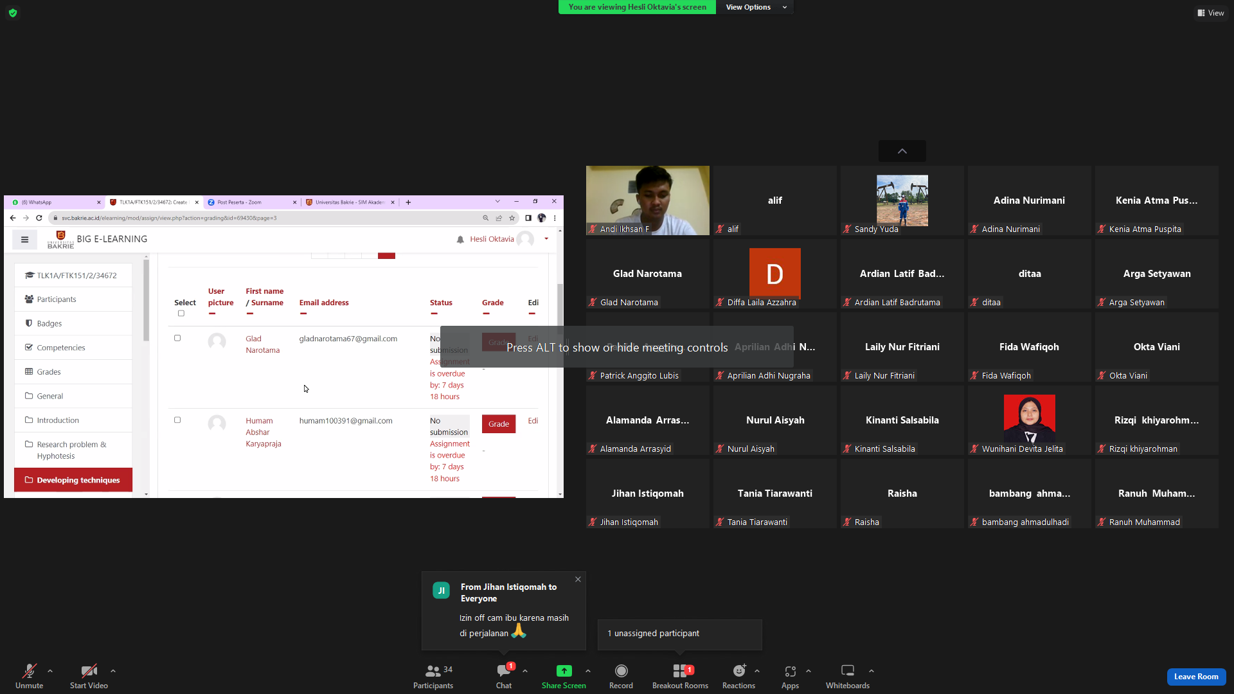Screen dimensions: 1234x694
Task: Switch to the Post Peserta - Zoom tab
Action: tap(252, 202)
